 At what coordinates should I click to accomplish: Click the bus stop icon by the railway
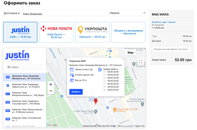pyautogui.click(x=62, y=96)
